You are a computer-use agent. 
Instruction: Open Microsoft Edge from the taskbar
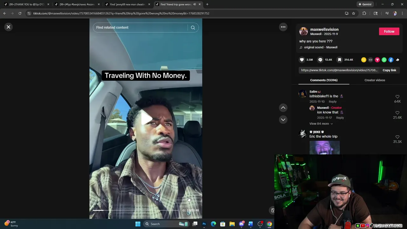(213, 224)
